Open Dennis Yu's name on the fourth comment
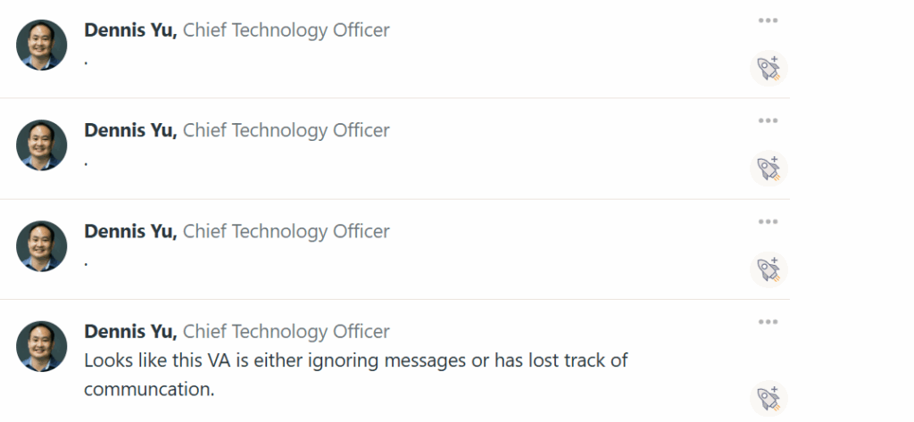The height and width of the screenshot is (422, 914). pos(130,332)
